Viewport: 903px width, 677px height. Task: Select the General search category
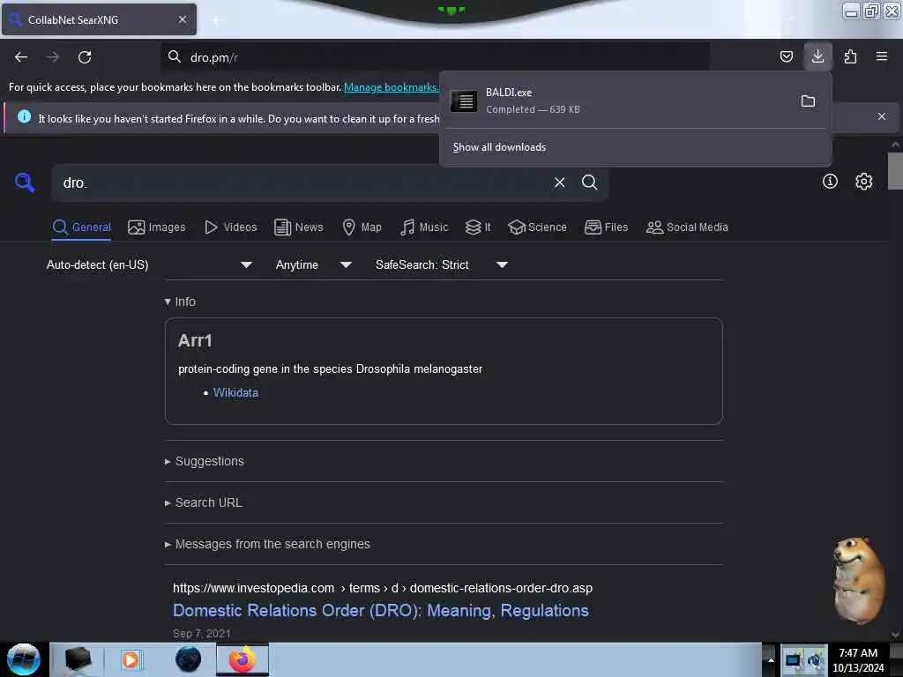tap(82, 227)
